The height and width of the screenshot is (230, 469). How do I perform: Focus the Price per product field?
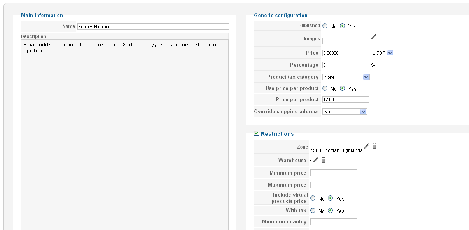pyautogui.click(x=346, y=100)
